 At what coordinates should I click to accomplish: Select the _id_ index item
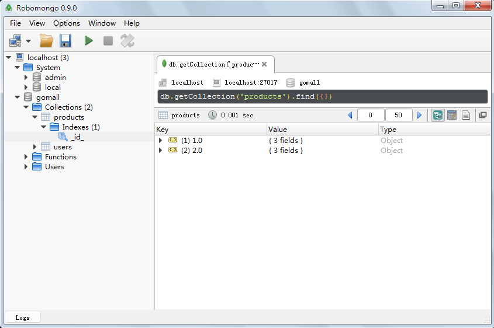point(78,137)
